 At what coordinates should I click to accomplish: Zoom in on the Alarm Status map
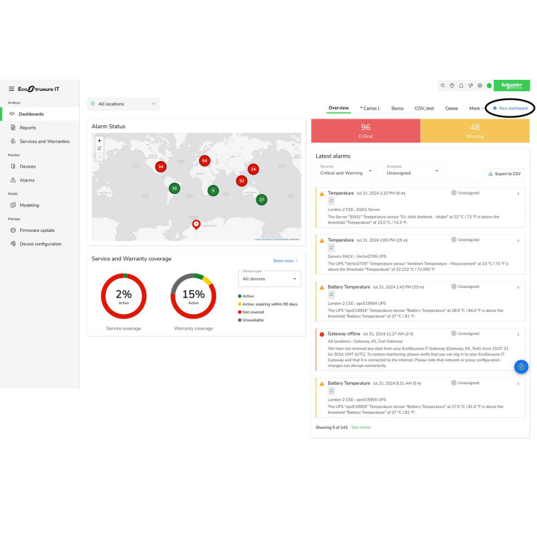(x=99, y=140)
